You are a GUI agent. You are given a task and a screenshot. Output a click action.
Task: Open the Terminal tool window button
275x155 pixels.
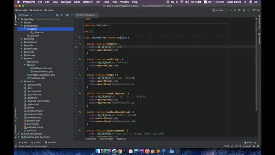coord(50,143)
